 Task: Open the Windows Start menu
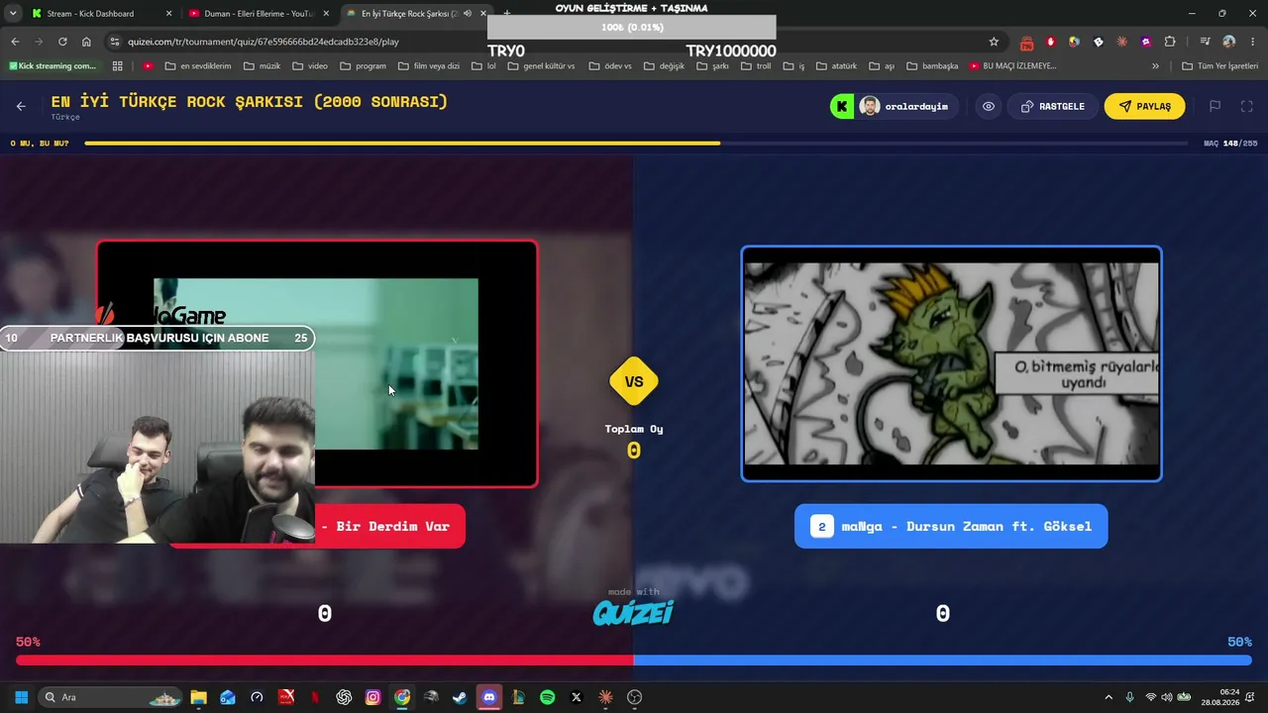[21, 697]
